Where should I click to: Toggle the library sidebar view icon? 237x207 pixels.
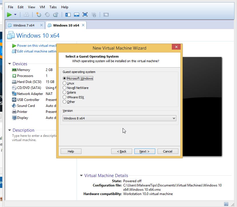pos(68,15)
